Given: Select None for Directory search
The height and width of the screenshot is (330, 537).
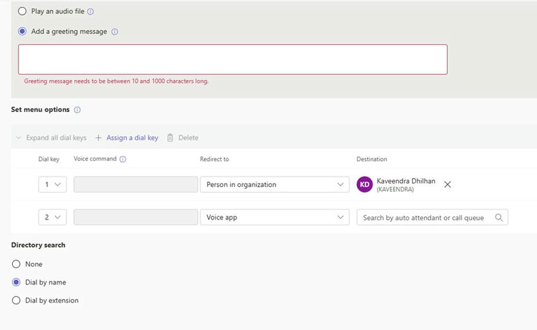Looking at the screenshot, I should [16, 264].
